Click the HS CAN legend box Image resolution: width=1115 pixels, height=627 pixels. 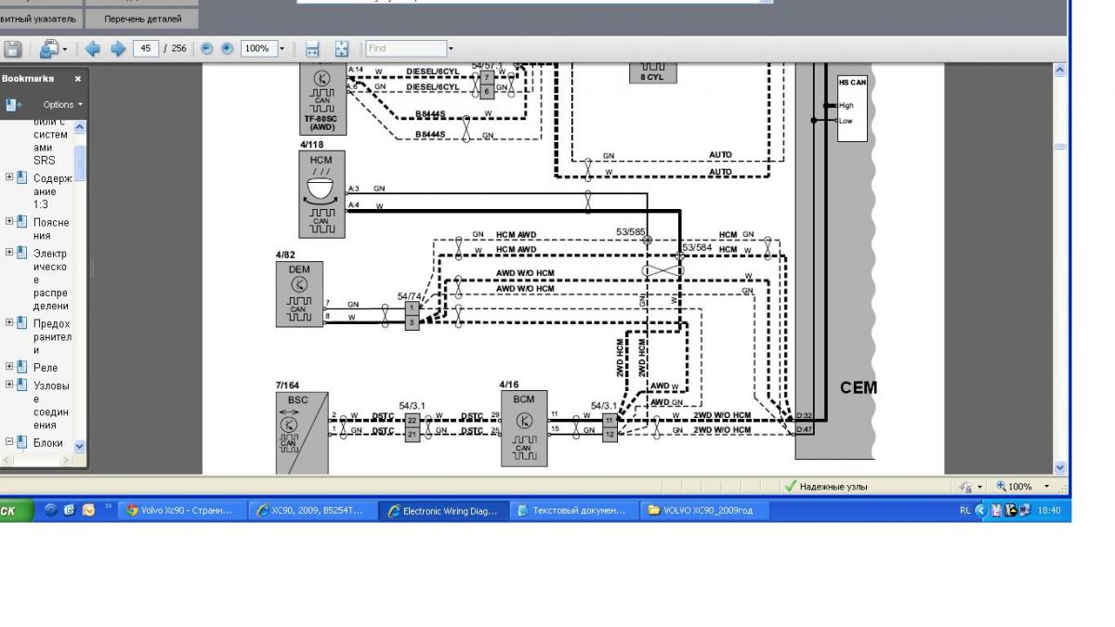pyautogui.click(x=852, y=108)
